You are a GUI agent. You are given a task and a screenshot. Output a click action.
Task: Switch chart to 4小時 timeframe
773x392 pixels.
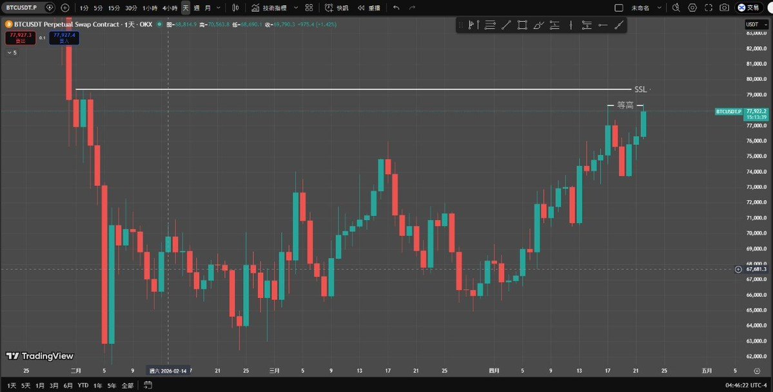[x=170, y=8]
